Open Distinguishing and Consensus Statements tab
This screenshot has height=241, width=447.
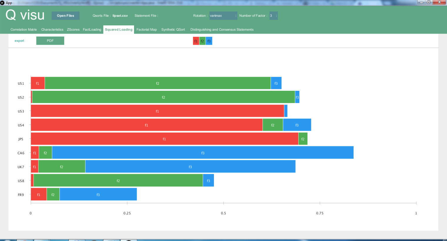[x=222, y=30]
